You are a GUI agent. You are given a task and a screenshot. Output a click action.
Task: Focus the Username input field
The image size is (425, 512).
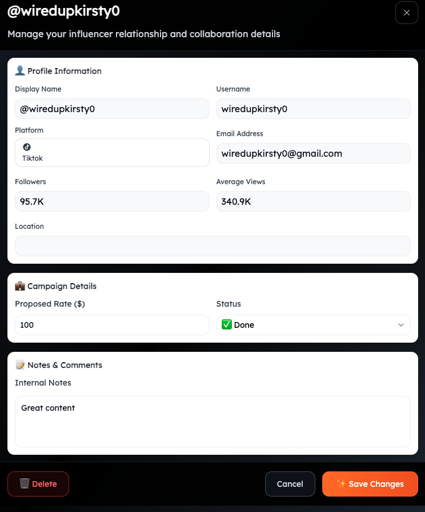(313, 109)
